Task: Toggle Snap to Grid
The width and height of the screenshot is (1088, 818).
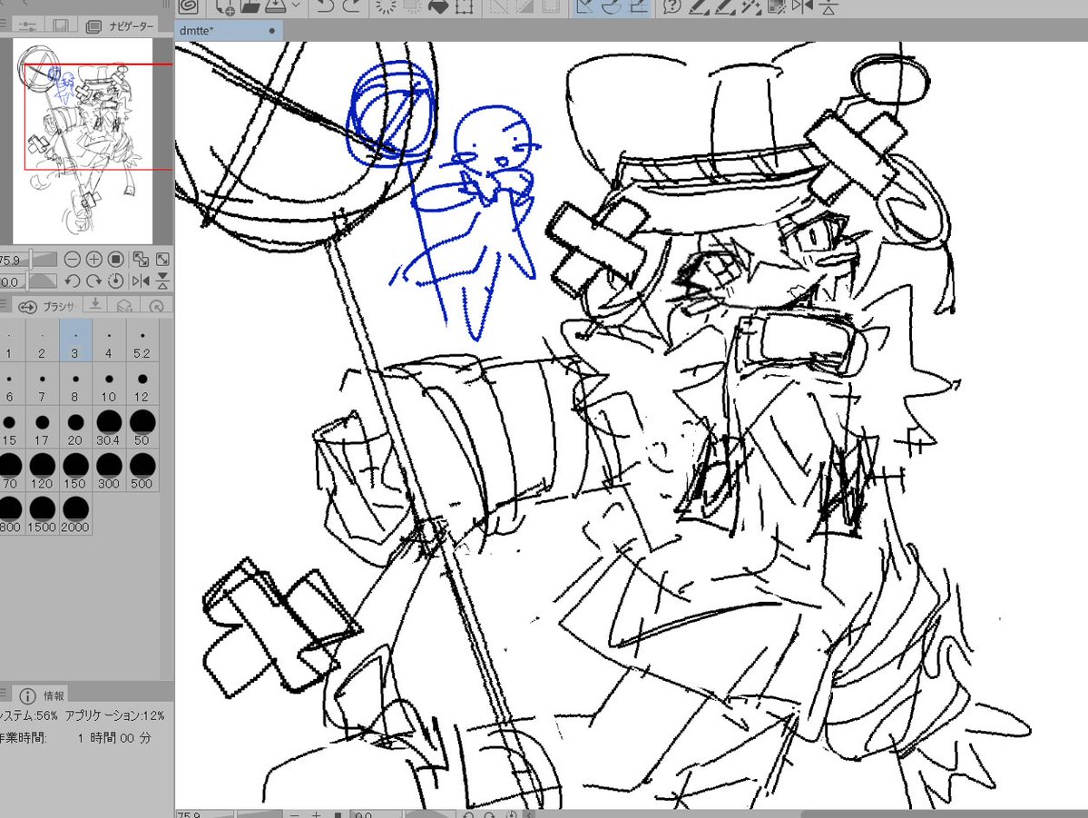Action: coord(638,7)
